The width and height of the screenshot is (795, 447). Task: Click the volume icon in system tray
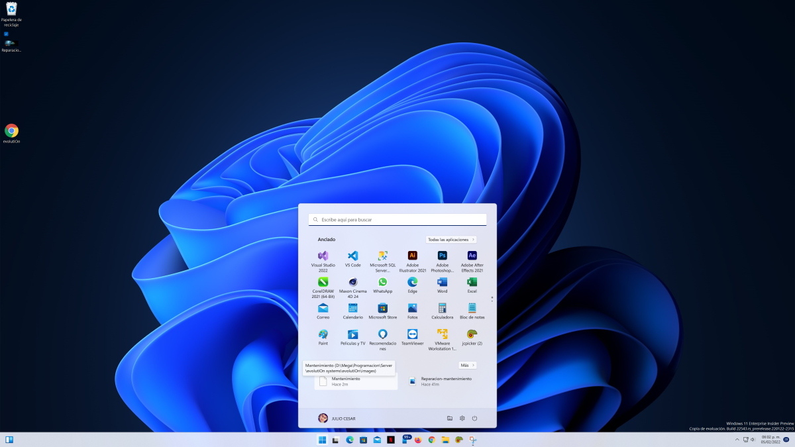point(753,440)
